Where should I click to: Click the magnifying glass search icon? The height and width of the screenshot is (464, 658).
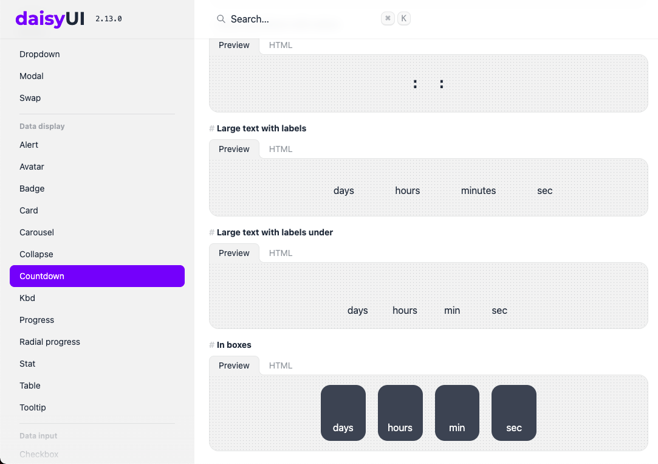(x=221, y=19)
